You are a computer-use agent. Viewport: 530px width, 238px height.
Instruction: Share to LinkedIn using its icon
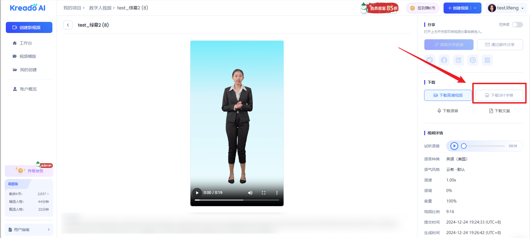458,60
